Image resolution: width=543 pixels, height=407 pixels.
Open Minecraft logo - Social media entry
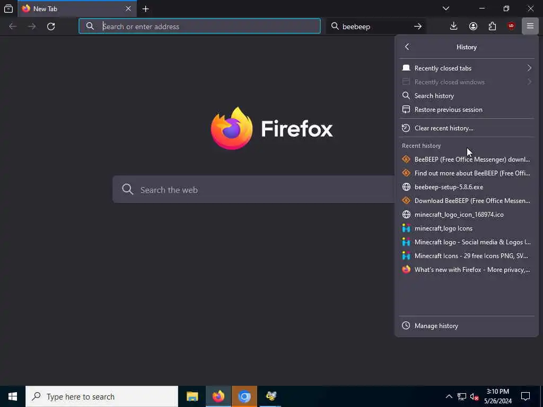(467, 242)
